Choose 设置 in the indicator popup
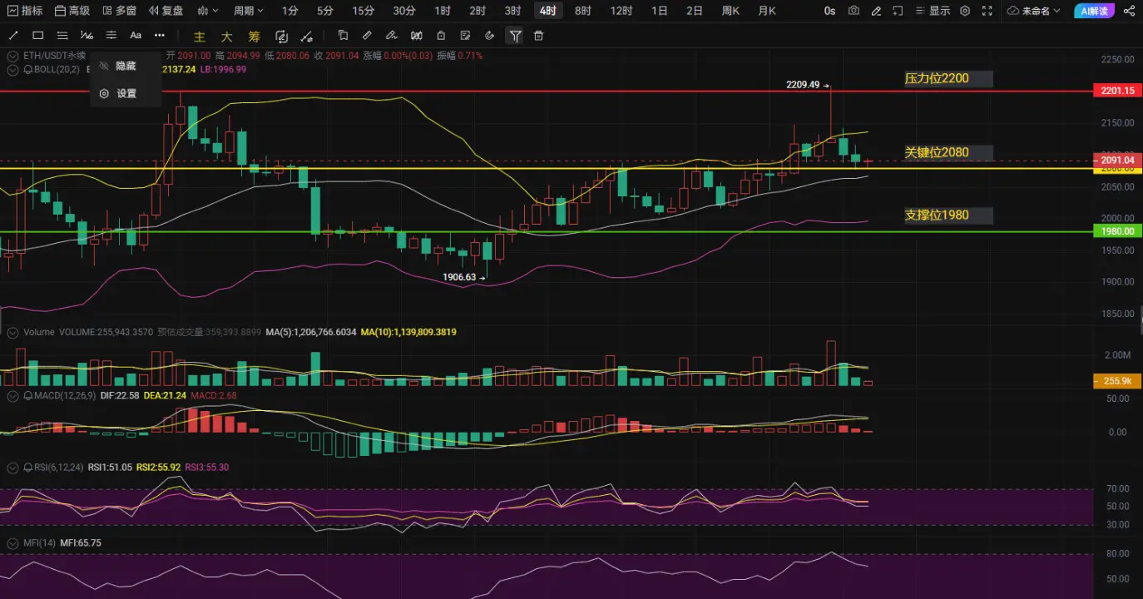Screen dimensions: 1143x599 pyautogui.click(x=125, y=93)
